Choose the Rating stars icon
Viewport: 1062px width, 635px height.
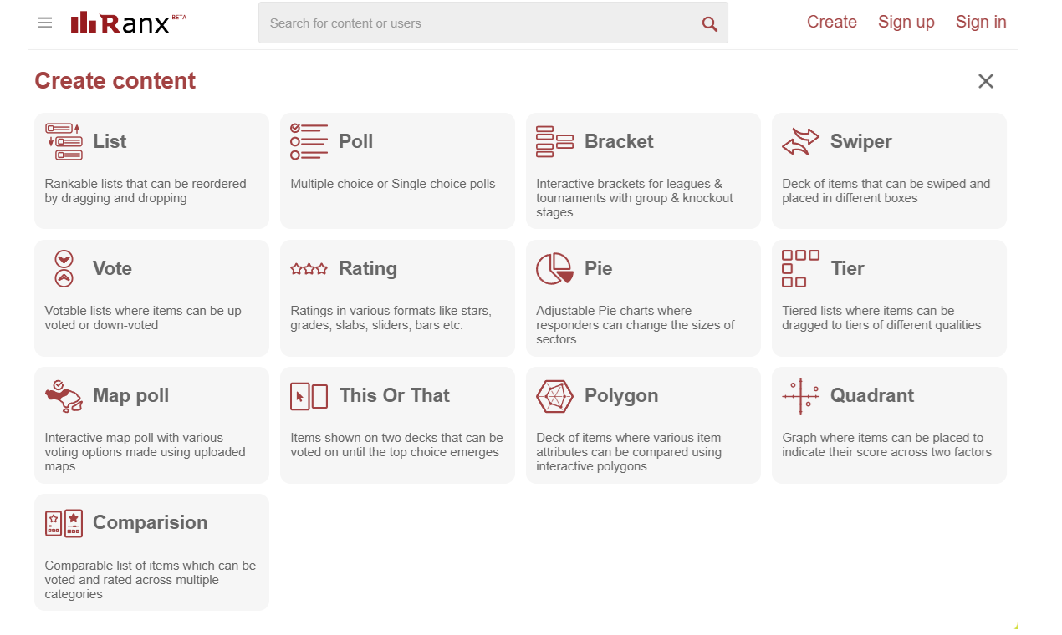(x=309, y=269)
